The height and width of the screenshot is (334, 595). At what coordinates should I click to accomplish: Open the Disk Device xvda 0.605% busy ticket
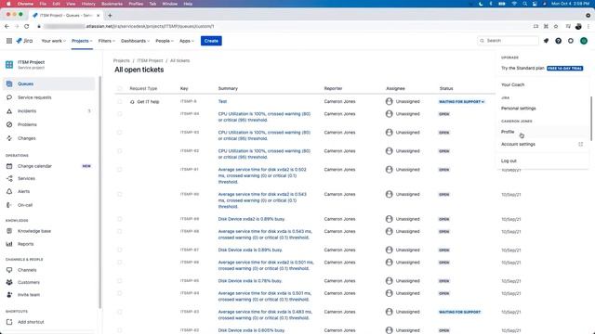tap(251, 330)
